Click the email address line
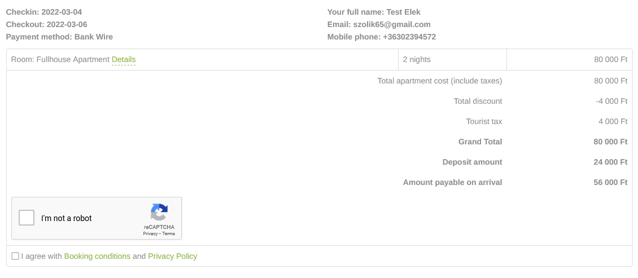This screenshot has width=638, height=278. tap(379, 24)
